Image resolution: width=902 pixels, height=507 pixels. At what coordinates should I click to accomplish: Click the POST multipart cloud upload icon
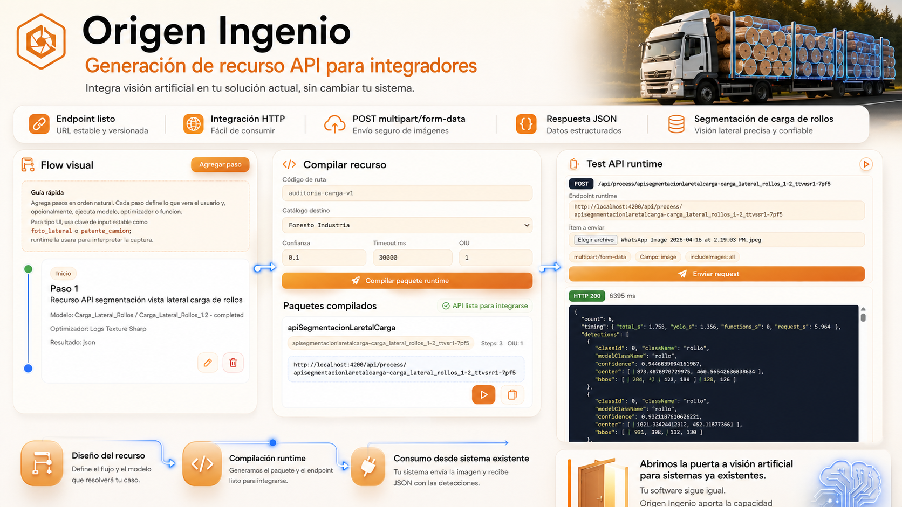(x=334, y=124)
